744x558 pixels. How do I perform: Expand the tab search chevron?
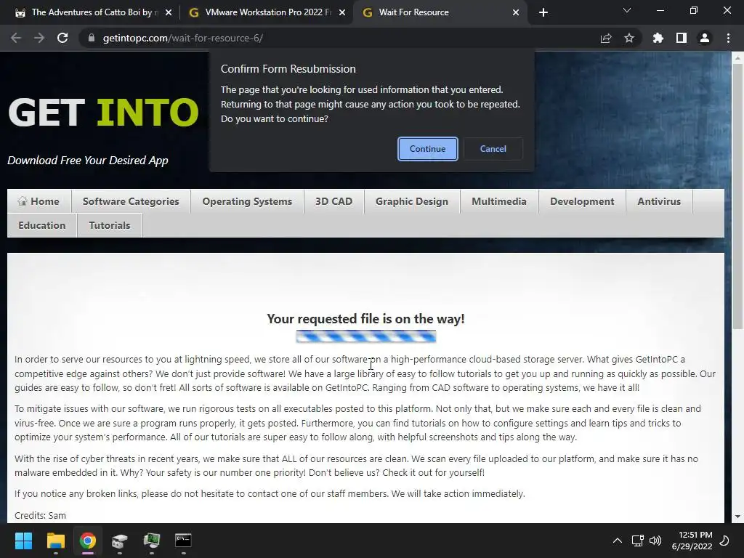click(627, 10)
